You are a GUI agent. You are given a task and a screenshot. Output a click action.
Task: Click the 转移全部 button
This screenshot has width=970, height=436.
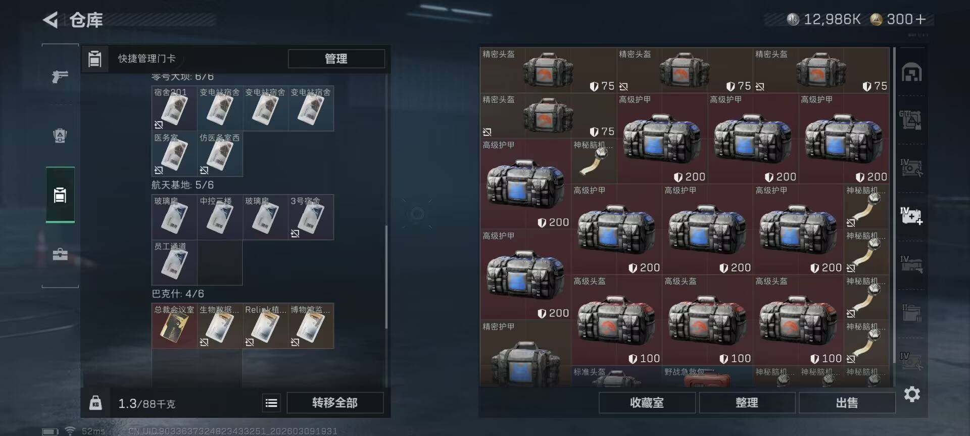pyautogui.click(x=335, y=403)
